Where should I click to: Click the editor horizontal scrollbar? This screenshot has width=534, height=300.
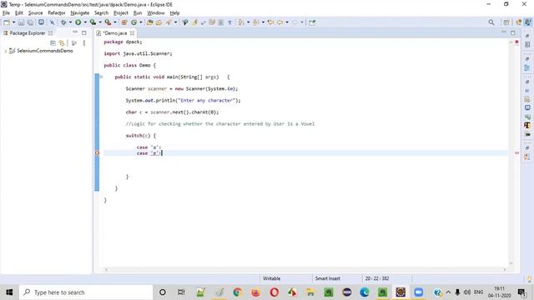point(305,270)
